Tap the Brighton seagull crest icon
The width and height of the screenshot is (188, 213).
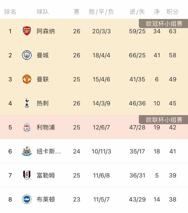point(27,199)
